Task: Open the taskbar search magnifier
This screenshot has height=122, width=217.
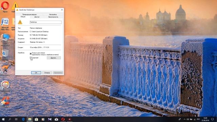Action: point(10,119)
